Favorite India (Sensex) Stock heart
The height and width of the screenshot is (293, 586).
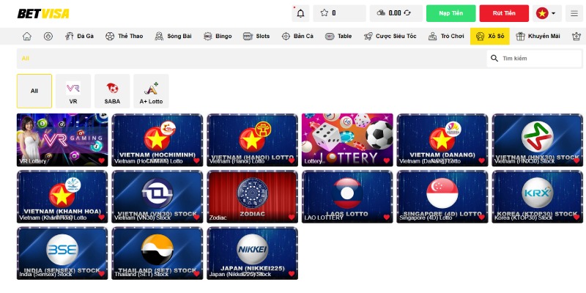click(x=102, y=273)
